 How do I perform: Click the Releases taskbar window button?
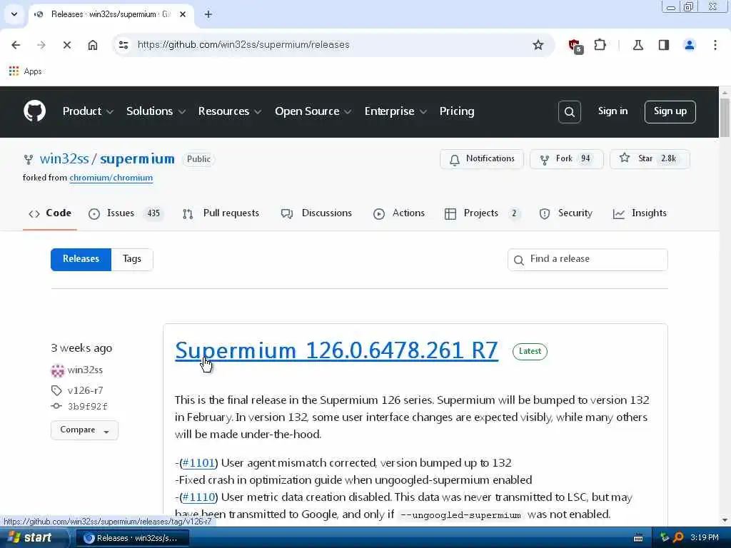pyautogui.click(x=132, y=538)
